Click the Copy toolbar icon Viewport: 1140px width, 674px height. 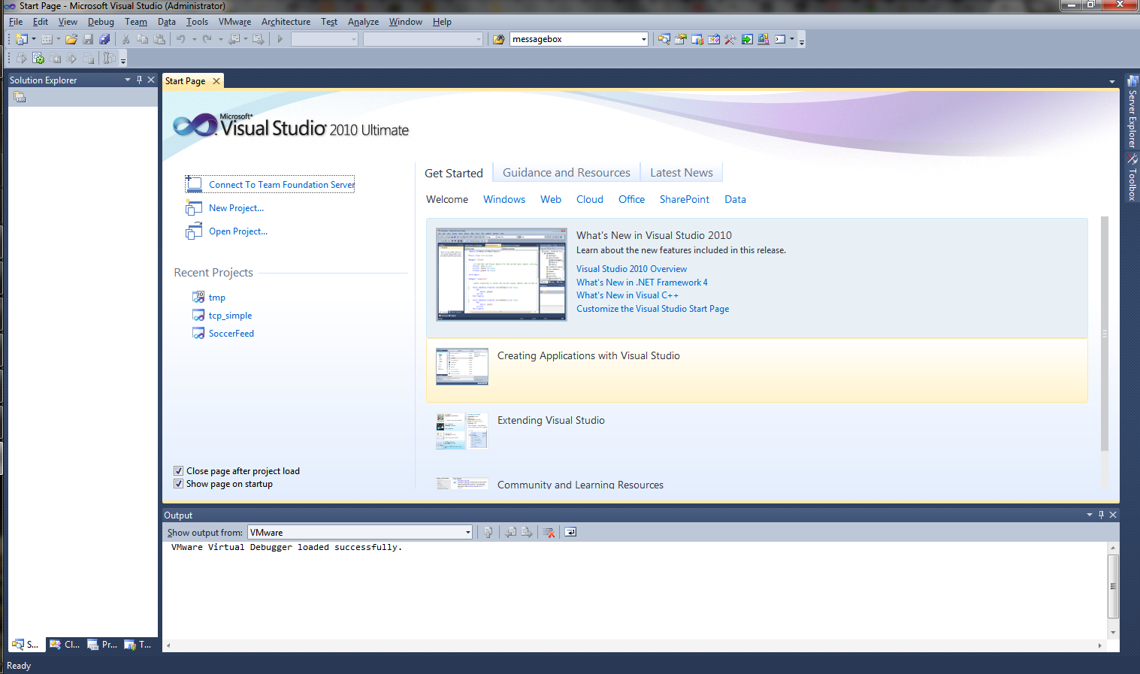coord(142,39)
